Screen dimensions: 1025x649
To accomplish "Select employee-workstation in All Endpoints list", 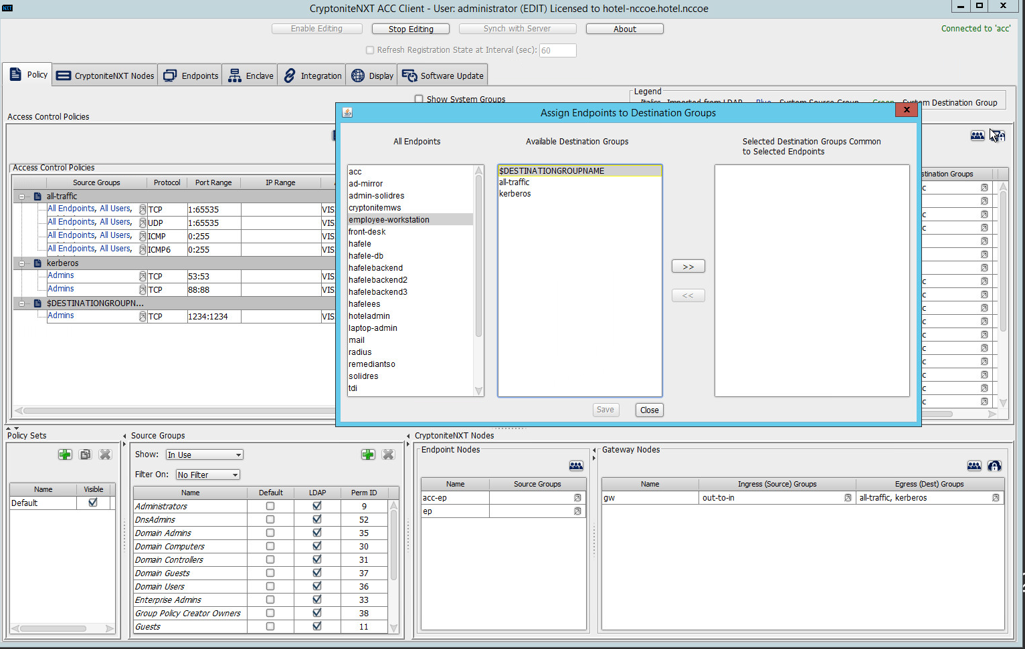I will tap(410, 220).
